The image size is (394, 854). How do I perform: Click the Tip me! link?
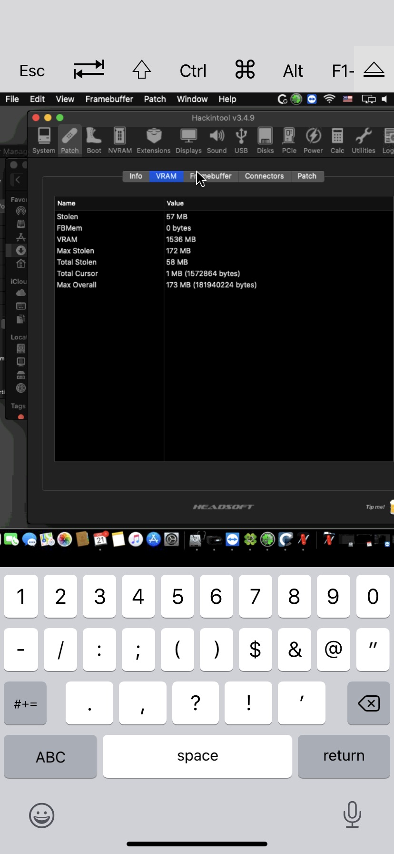[375, 507]
